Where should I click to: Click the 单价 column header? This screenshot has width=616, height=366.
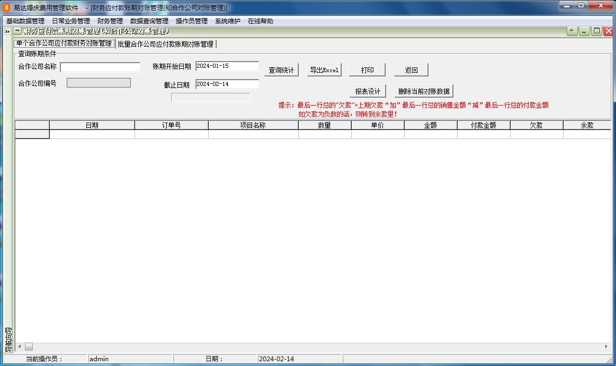coord(378,125)
